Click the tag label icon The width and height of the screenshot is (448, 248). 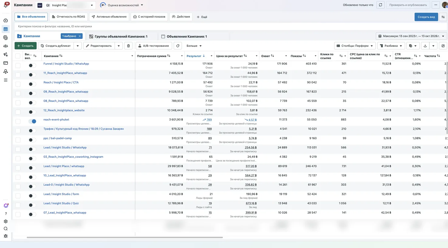pyautogui.click(x=178, y=46)
